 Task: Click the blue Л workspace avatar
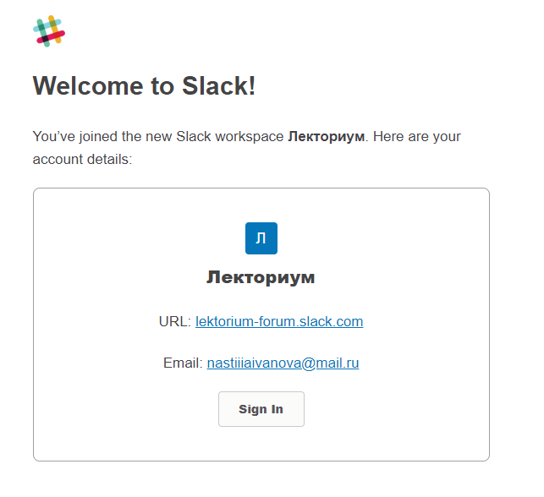pyautogui.click(x=261, y=238)
